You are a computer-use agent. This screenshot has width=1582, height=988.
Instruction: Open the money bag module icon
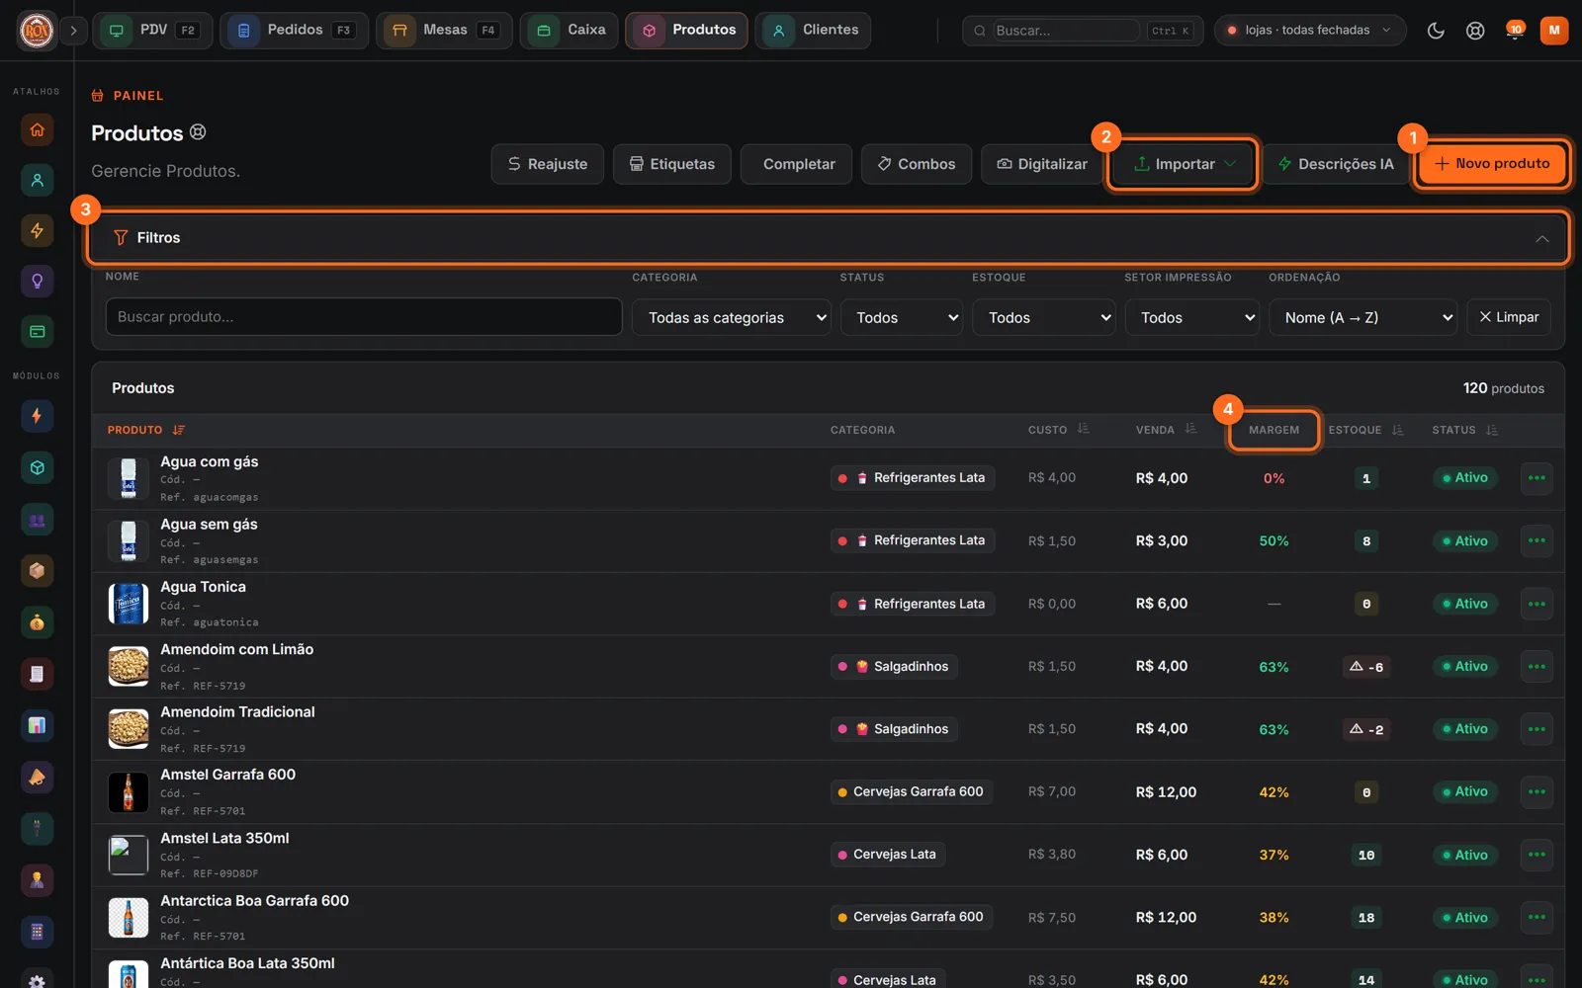(37, 622)
